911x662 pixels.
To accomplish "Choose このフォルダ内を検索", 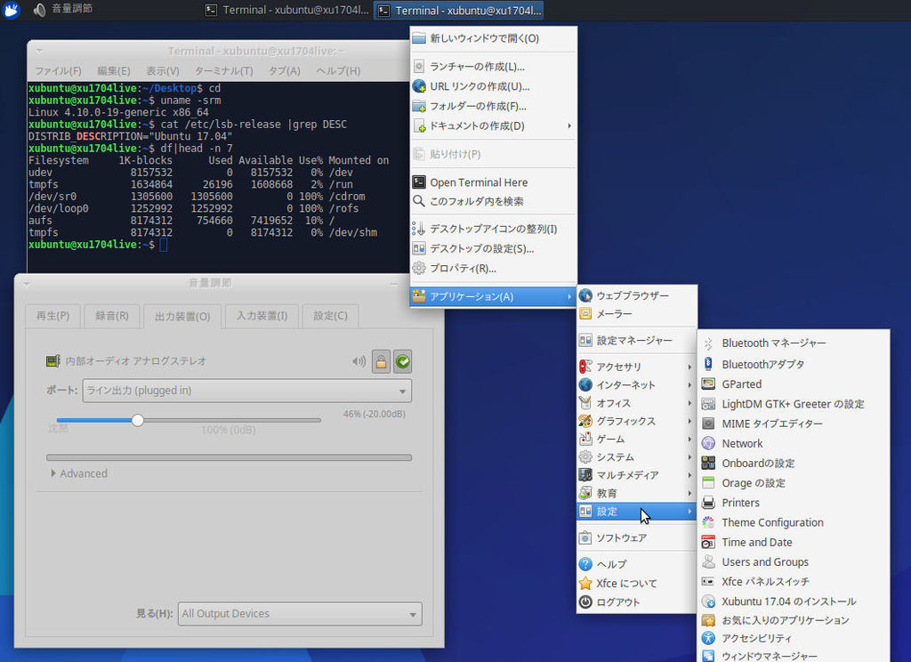I will [x=493, y=201].
